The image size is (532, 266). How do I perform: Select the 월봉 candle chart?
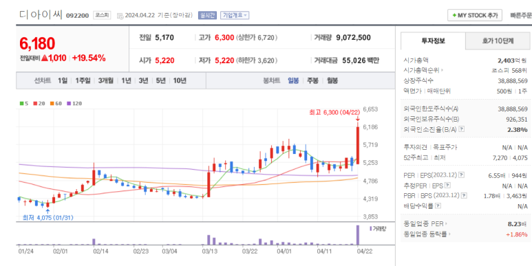(332, 80)
